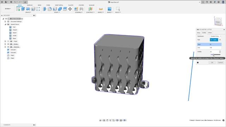Open the File menu icon
226x127 pixels.
pos(6,2)
